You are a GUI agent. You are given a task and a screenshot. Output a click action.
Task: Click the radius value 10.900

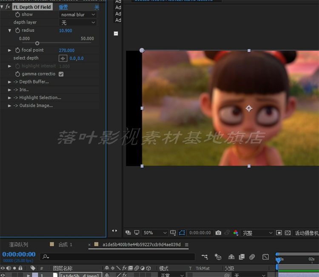pos(66,31)
